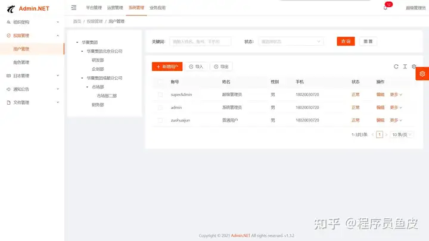Screen dimensions: 429x241
Task: Click the 权限管理 sidebar icon
Action: pos(8,36)
